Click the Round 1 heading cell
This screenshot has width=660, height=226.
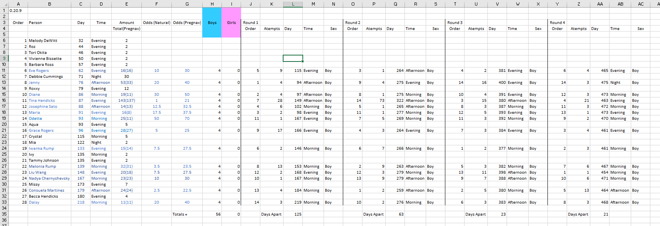pos(251,23)
